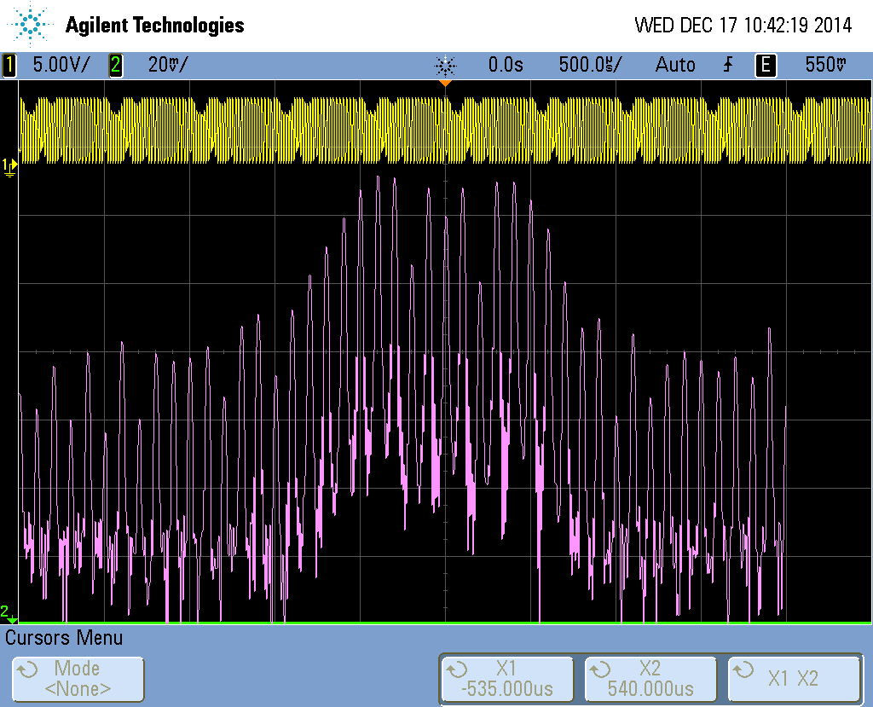Click the 550mV trigger level readout
This screenshot has width=873, height=707.
(x=826, y=65)
